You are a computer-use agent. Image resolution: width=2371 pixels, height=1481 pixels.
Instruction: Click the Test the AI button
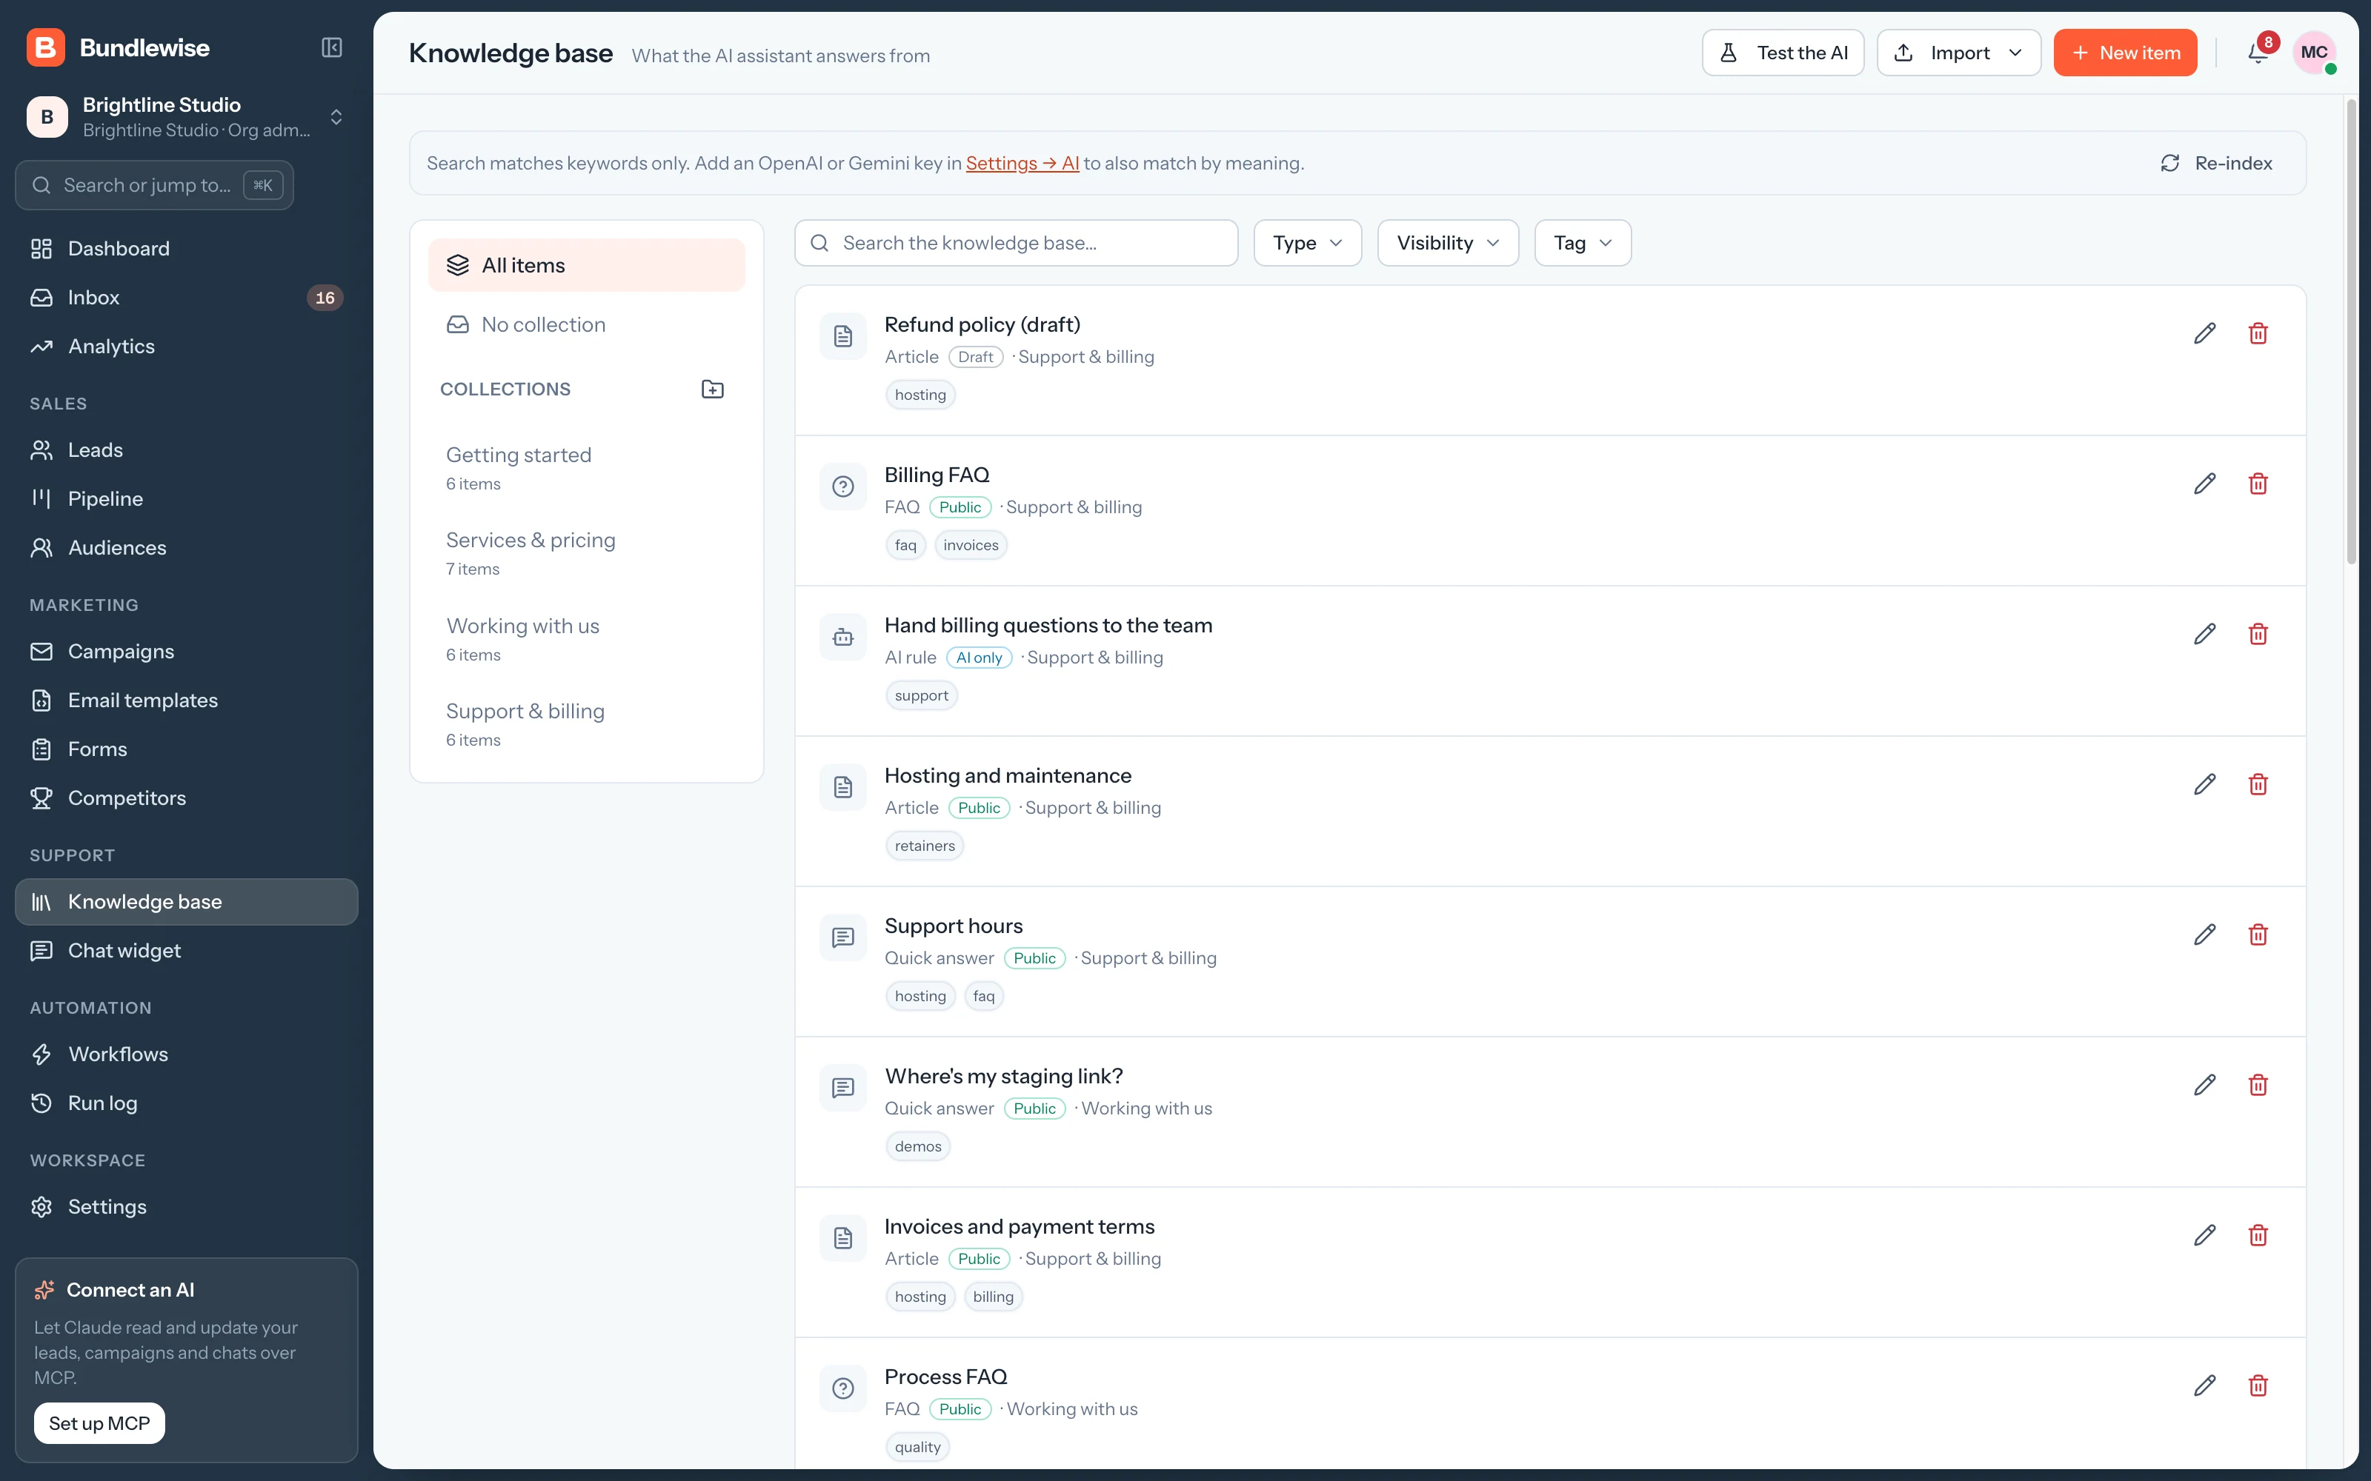(1782, 53)
